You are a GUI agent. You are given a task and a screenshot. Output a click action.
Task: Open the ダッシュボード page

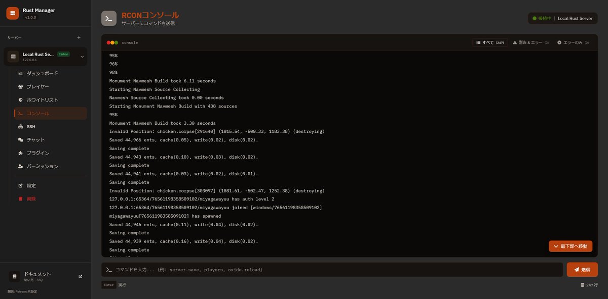point(51,73)
